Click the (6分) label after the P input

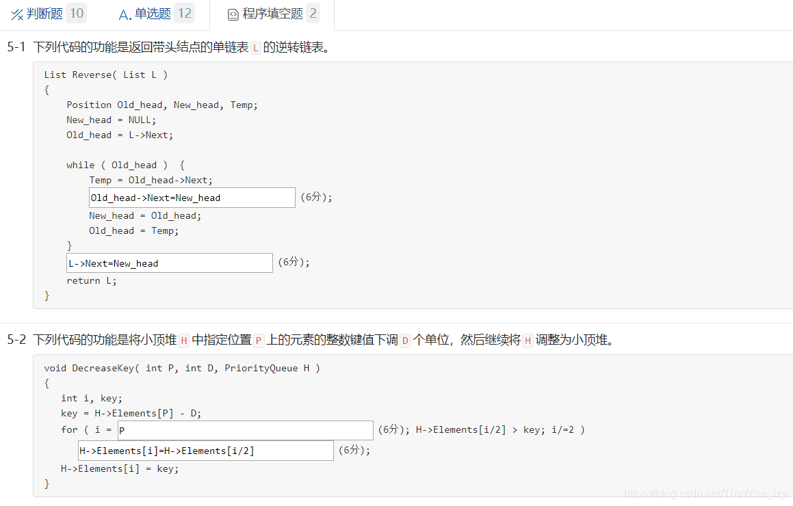point(391,429)
